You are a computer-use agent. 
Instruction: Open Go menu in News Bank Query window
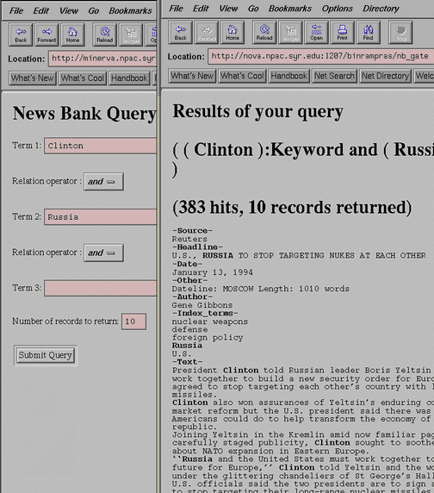pyautogui.click(x=94, y=11)
